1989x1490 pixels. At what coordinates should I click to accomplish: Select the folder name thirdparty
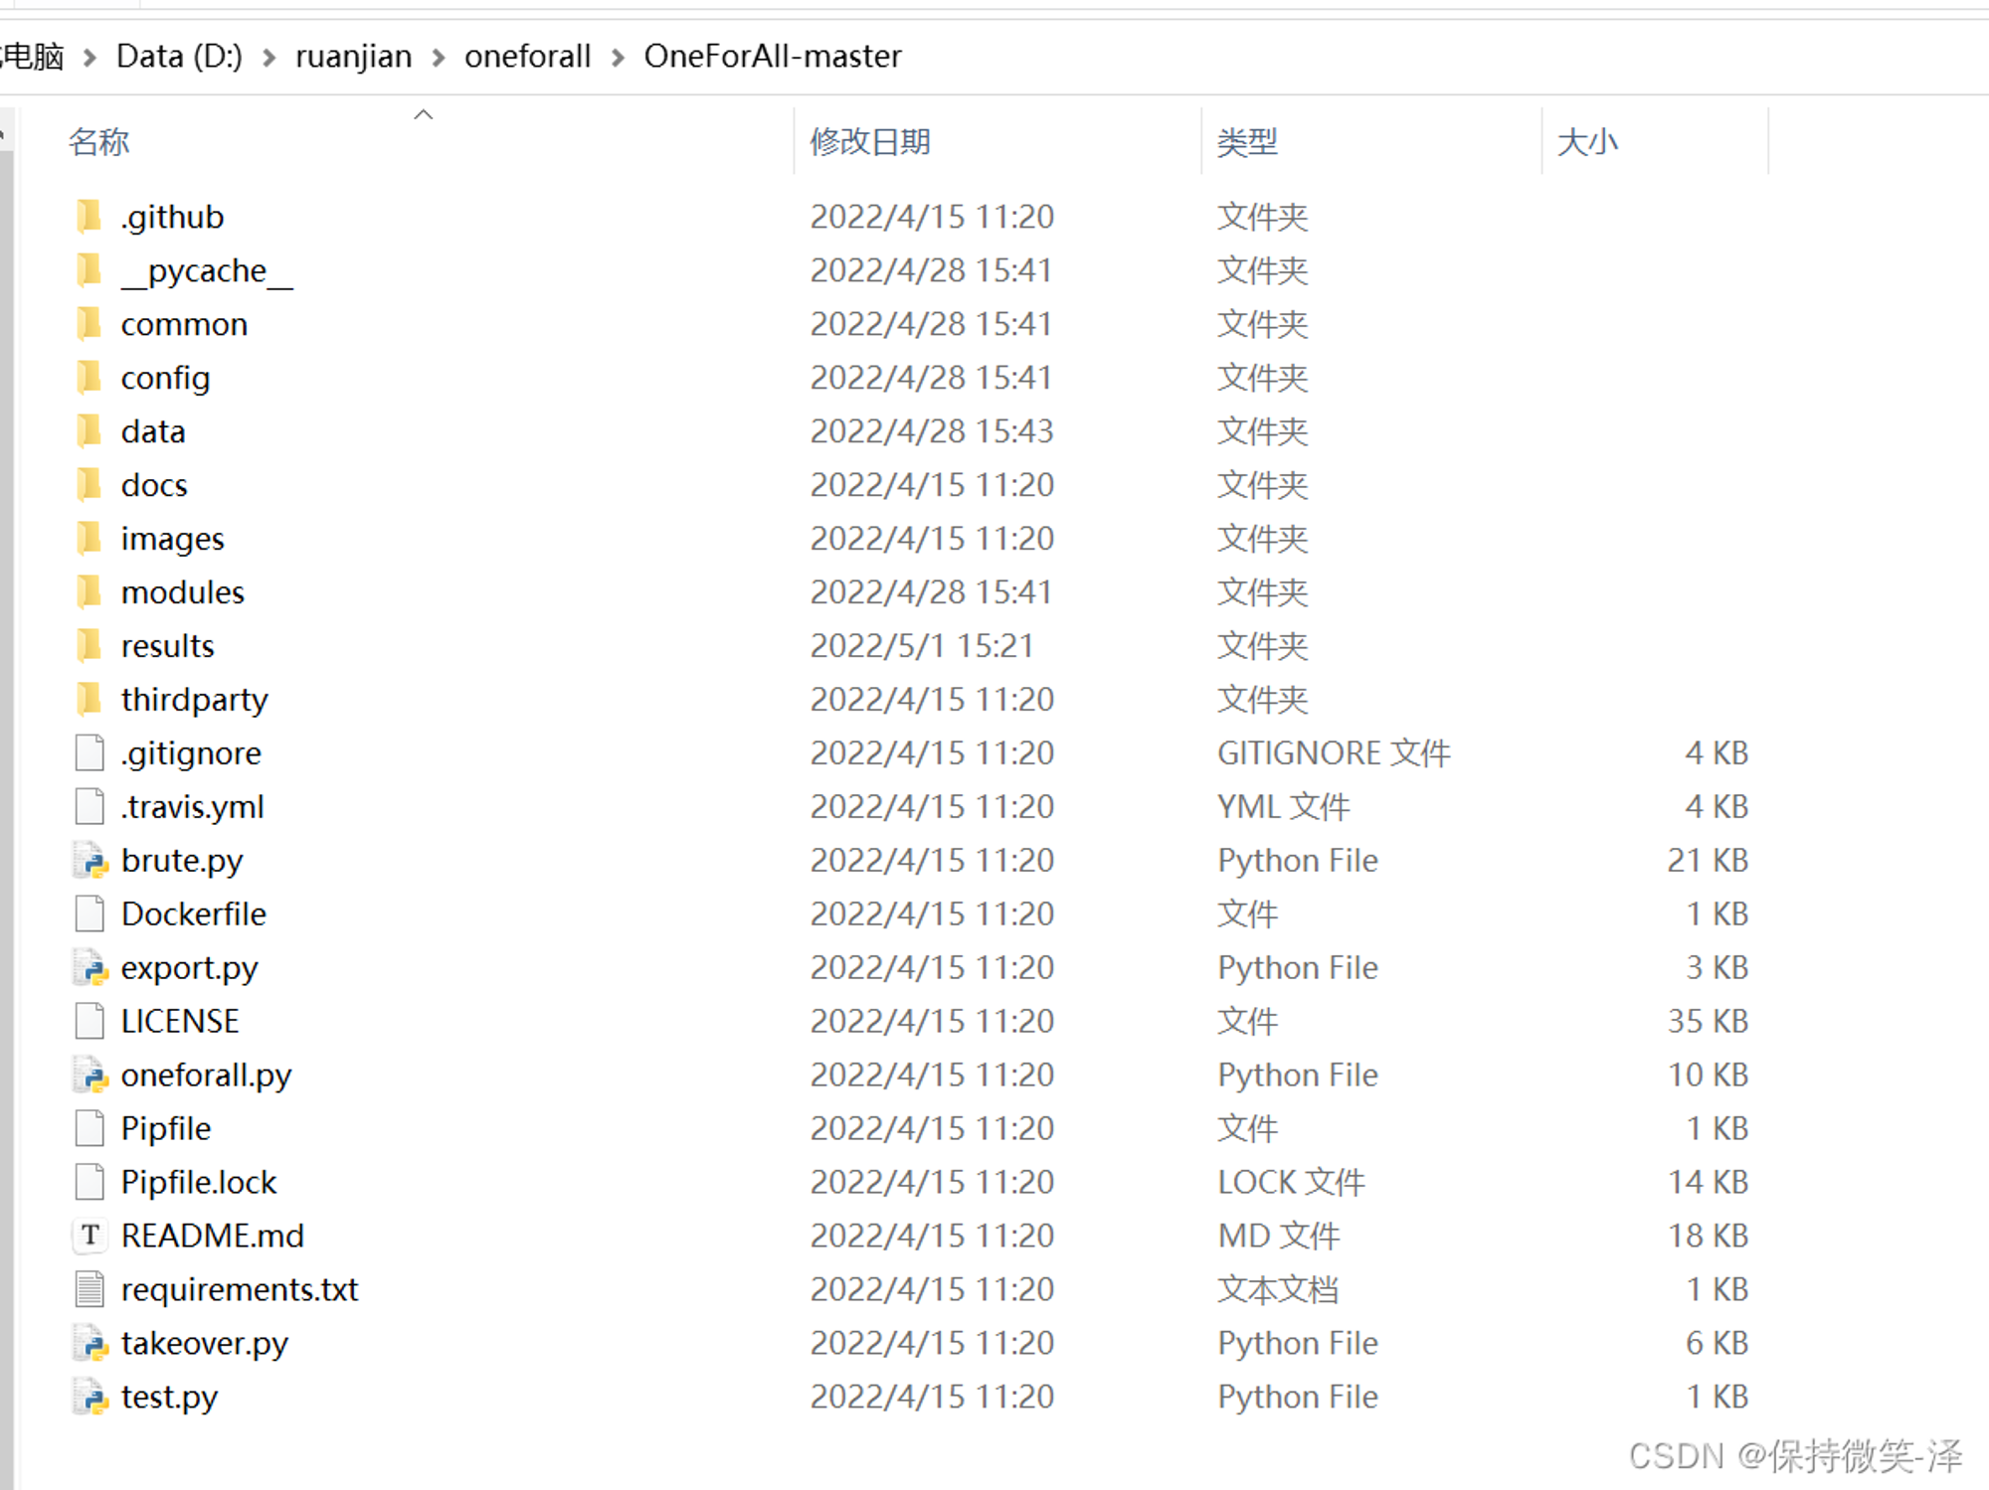[195, 700]
